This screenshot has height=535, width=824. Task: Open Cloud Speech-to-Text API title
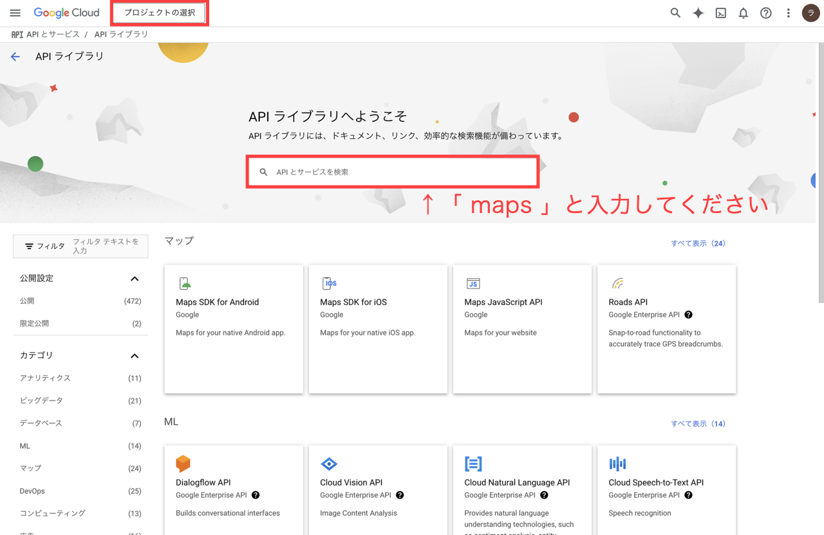pos(656,482)
